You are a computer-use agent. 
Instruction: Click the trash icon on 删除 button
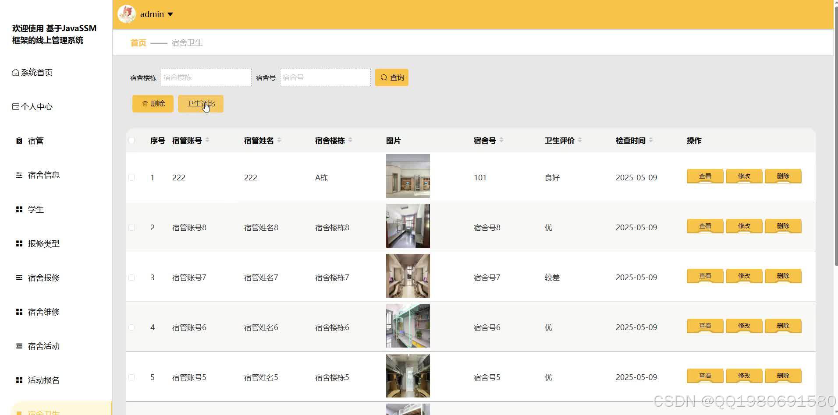tap(145, 104)
